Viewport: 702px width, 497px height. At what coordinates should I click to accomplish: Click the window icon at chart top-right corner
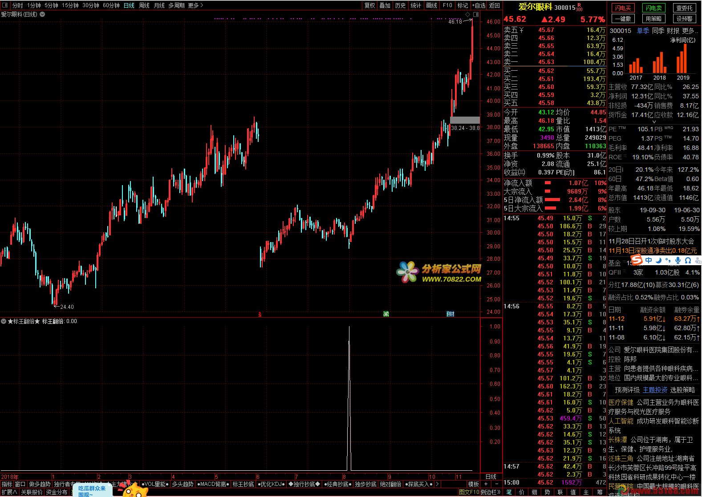pyautogui.click(x=476, y=15)
